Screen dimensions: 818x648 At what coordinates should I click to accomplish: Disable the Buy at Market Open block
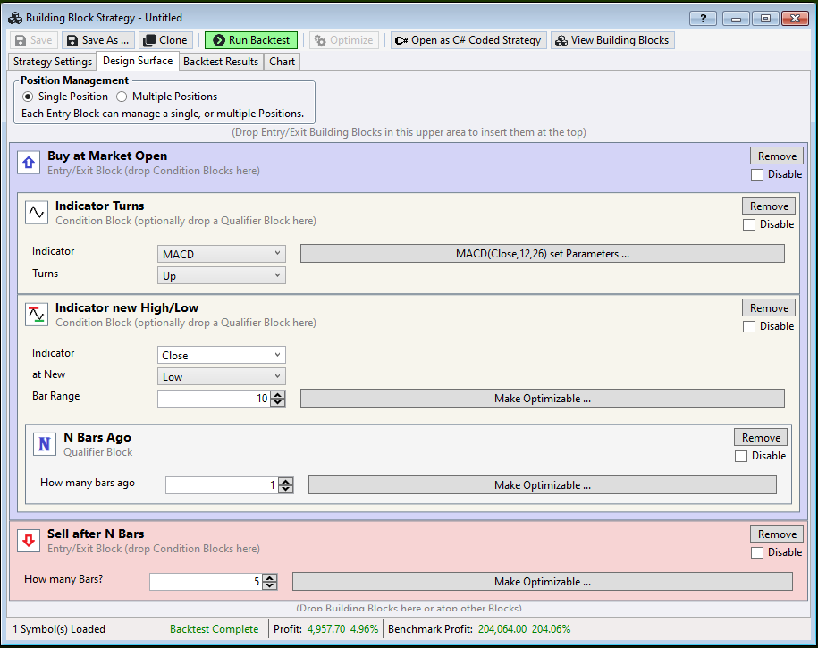click(x=757, y=175)
